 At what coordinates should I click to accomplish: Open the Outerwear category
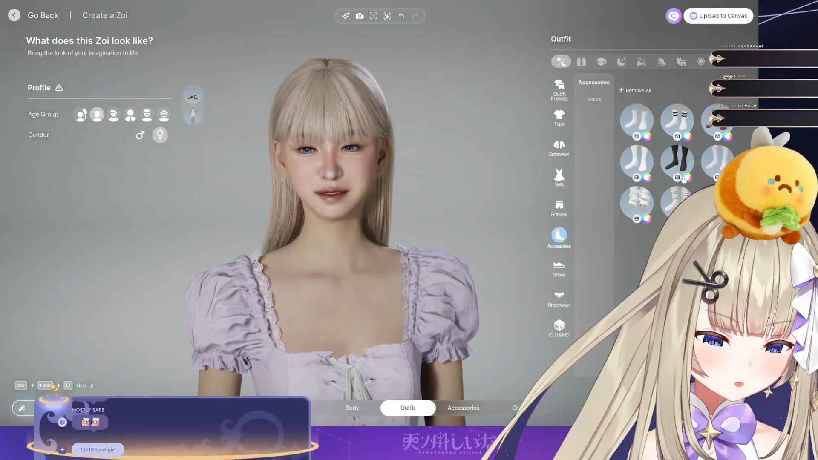[559, 148]
